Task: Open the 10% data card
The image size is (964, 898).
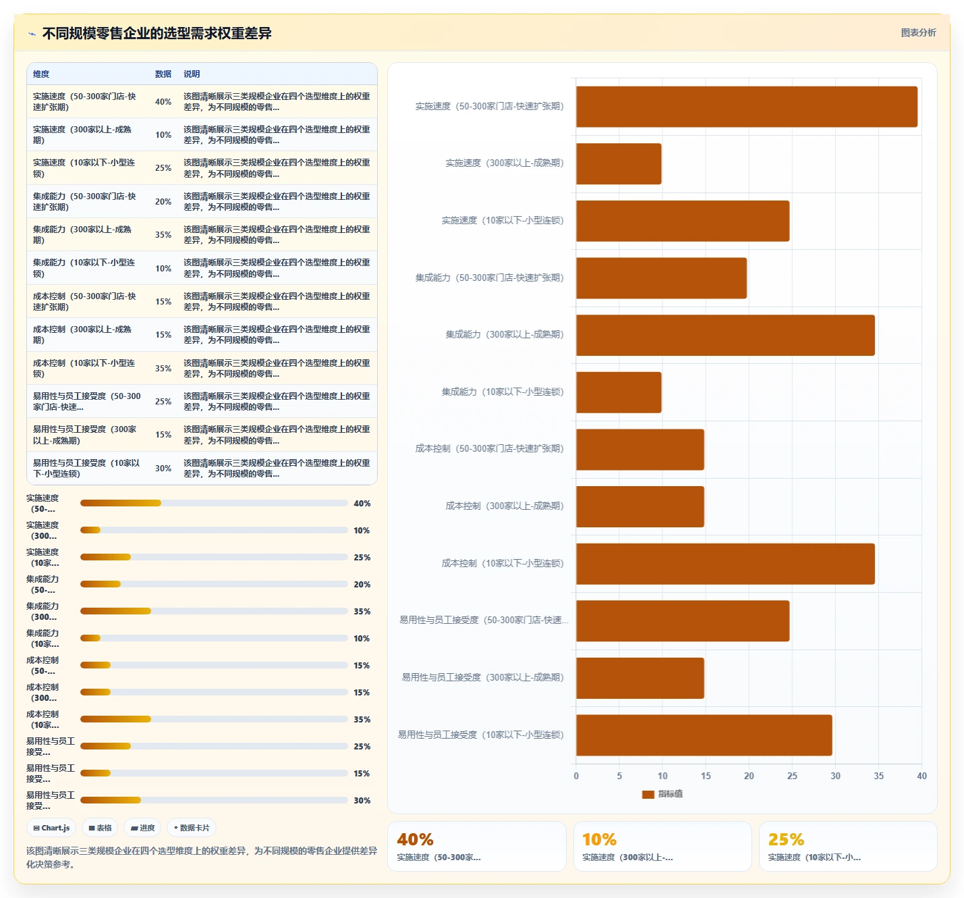Action: click(662, 847)
